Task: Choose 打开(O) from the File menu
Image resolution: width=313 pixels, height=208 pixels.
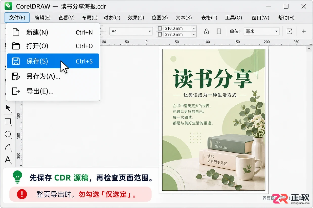Action: [53, 46]
